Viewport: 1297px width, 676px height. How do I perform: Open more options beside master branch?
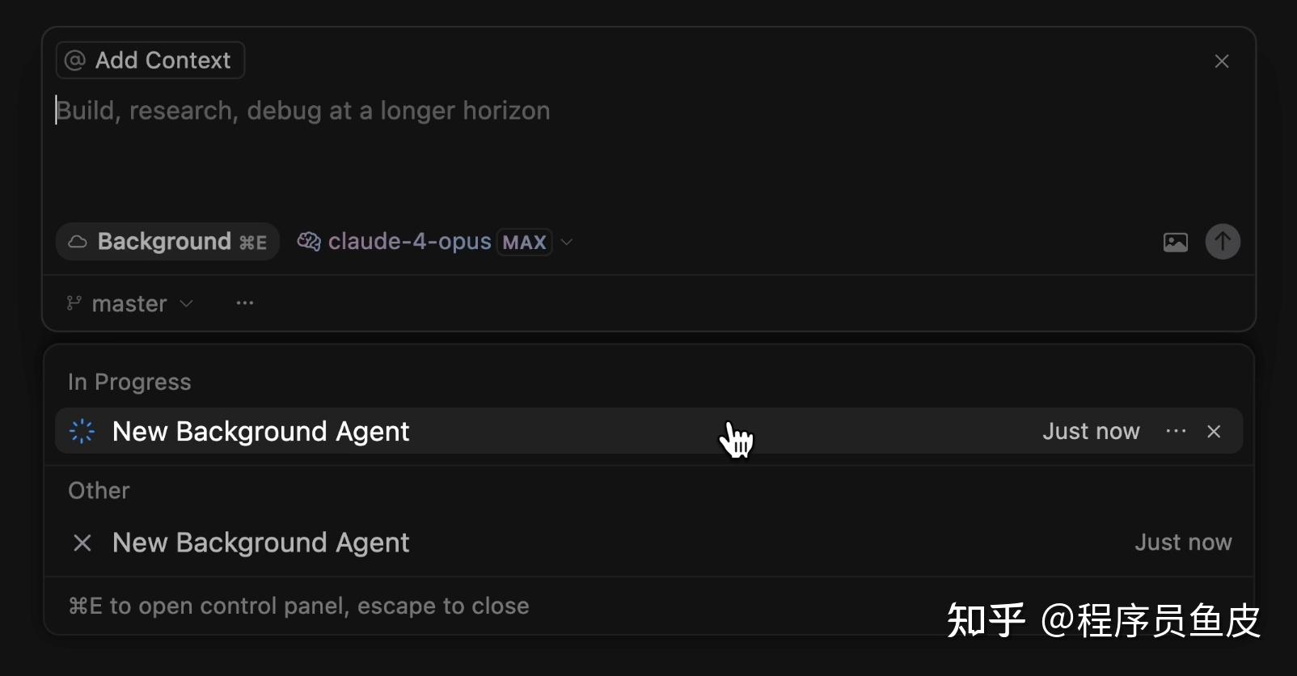coord(244,303)
